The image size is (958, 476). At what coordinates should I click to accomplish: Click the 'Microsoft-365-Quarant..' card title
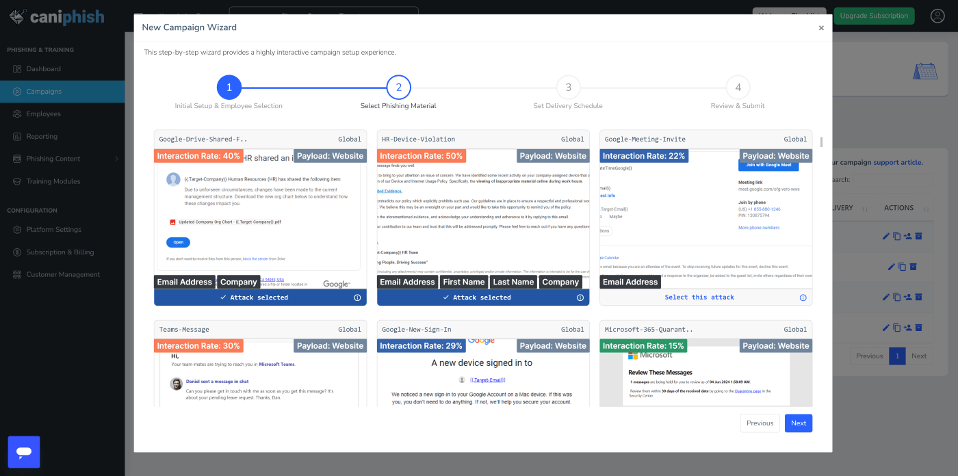pos(649,330)
